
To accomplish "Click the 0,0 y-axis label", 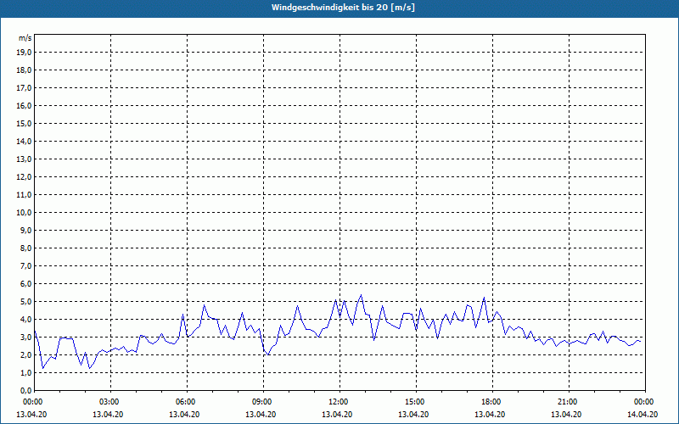I will (x=25, y=390).
